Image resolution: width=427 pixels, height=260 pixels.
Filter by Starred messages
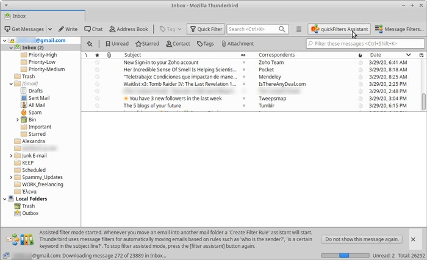coord(147,44)
